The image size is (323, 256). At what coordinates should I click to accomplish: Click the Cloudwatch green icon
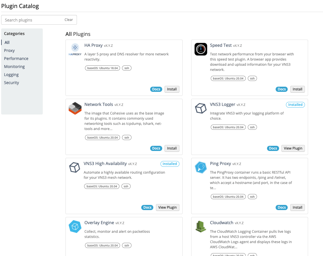click(x=201, y=226)
